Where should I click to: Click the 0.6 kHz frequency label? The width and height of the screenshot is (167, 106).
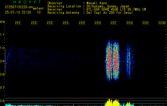click(2, 101)
